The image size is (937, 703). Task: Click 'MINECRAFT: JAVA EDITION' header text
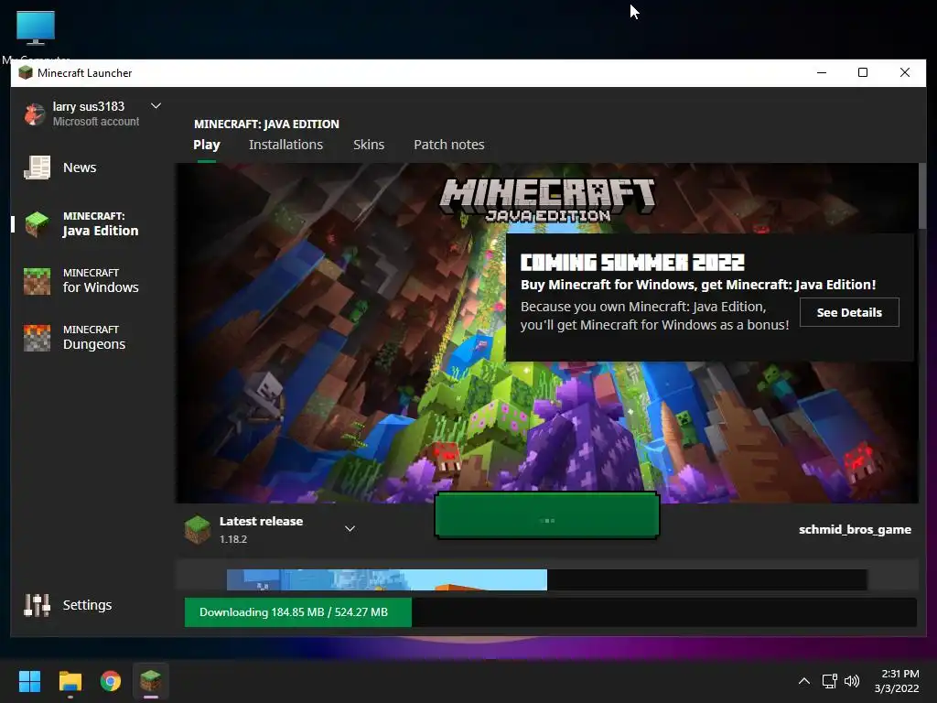[x=266, y=124]
